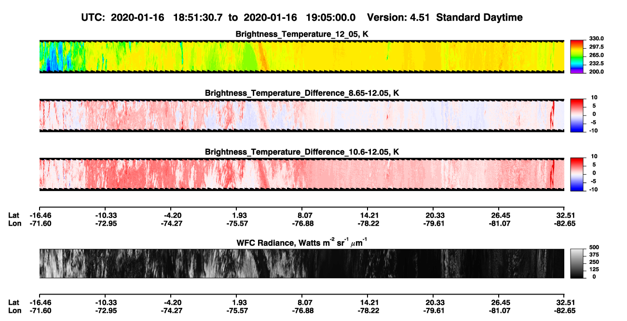Click the 8.65-12.05 difference image strip
The image size is (627, 321).
(302, 115)
